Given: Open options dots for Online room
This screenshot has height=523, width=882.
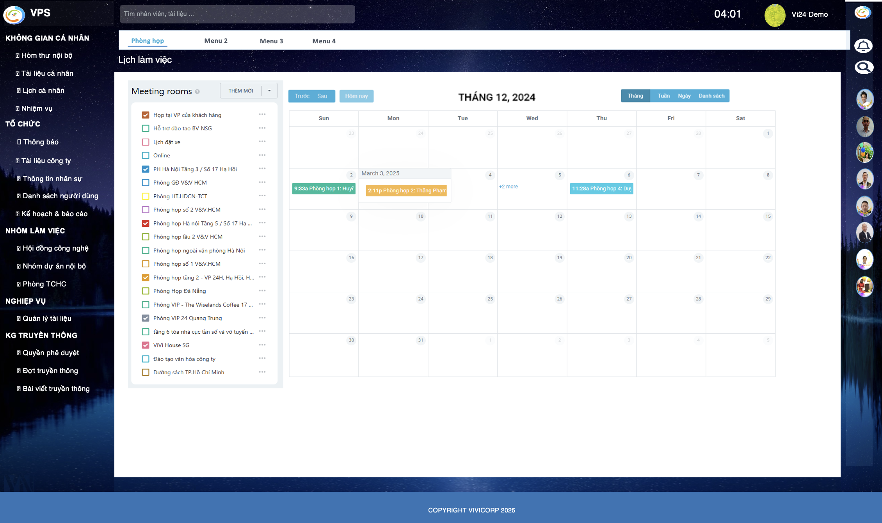Looking at the screenshot, I should [x=262, y=155].
